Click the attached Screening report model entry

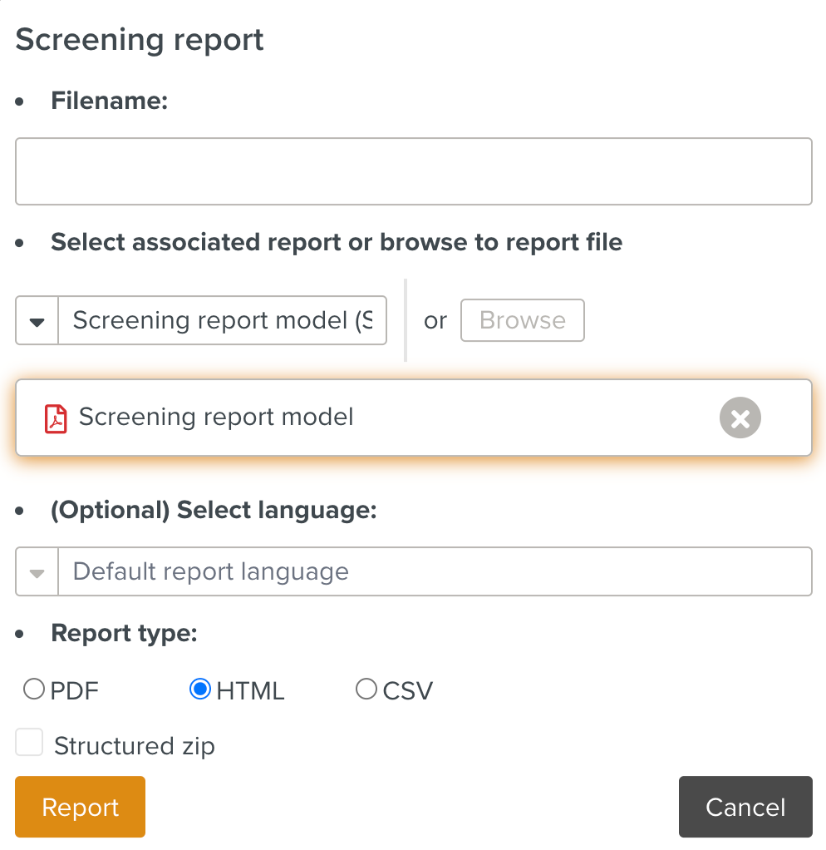332,418
